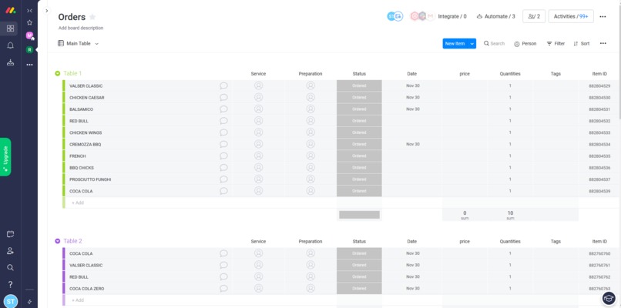Screen dimensions: 621x308
Task: Add new item in Table 1
Action: click(78, 203)
